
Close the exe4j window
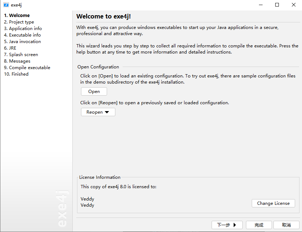pos(294,5)
